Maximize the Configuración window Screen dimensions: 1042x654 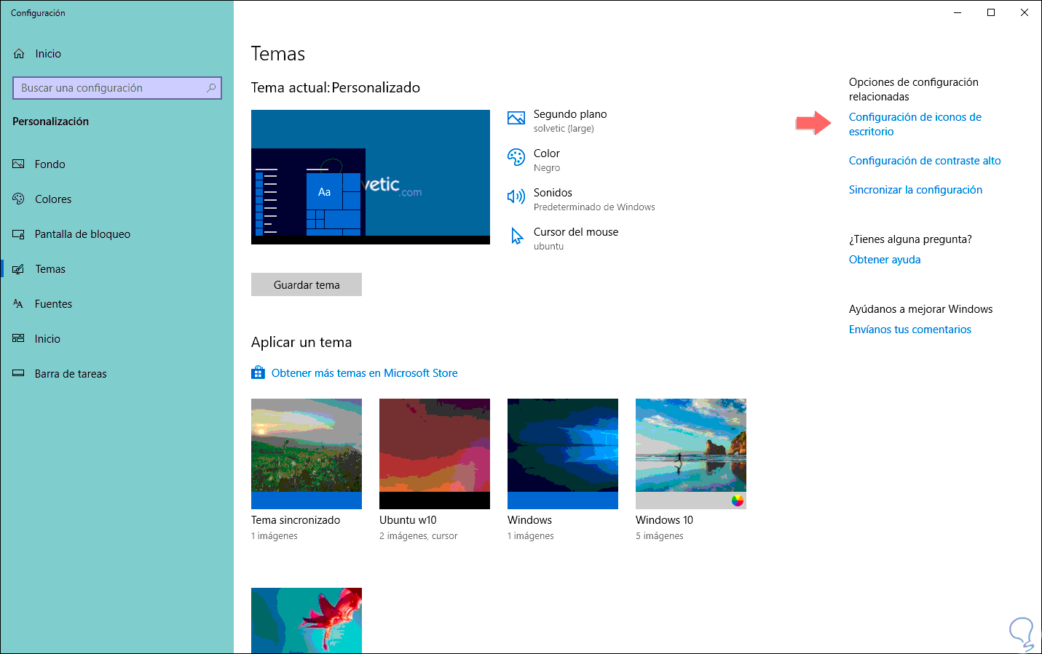991,12
